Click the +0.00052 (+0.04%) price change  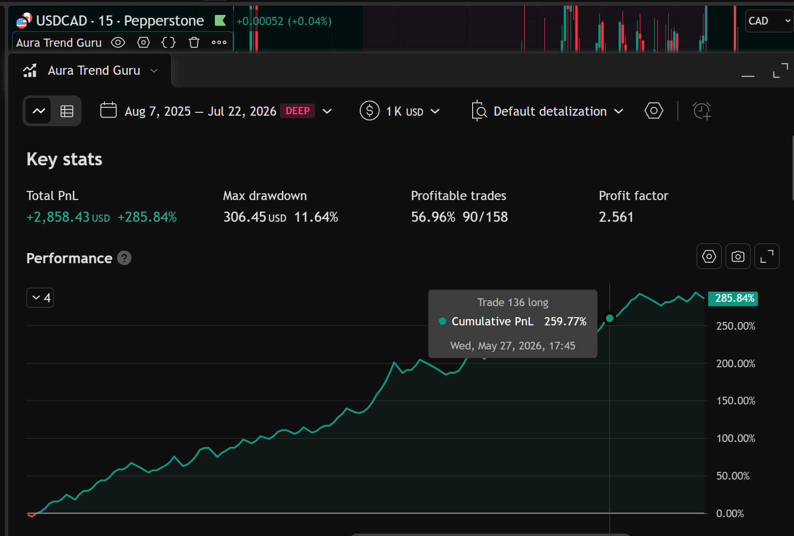[284, 21]
